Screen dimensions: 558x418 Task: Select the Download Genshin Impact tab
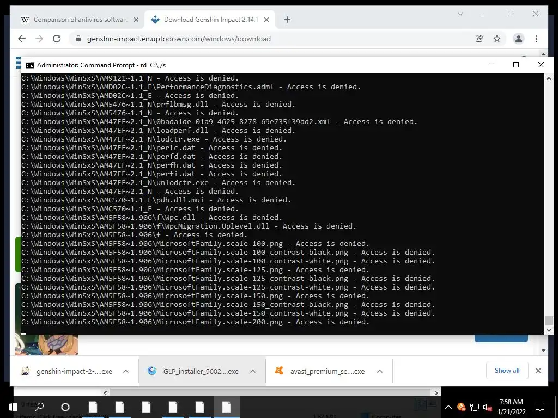coord(210,20)
